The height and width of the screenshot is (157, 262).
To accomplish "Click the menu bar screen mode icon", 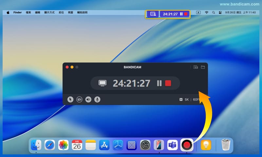I will tap(153, 14).
